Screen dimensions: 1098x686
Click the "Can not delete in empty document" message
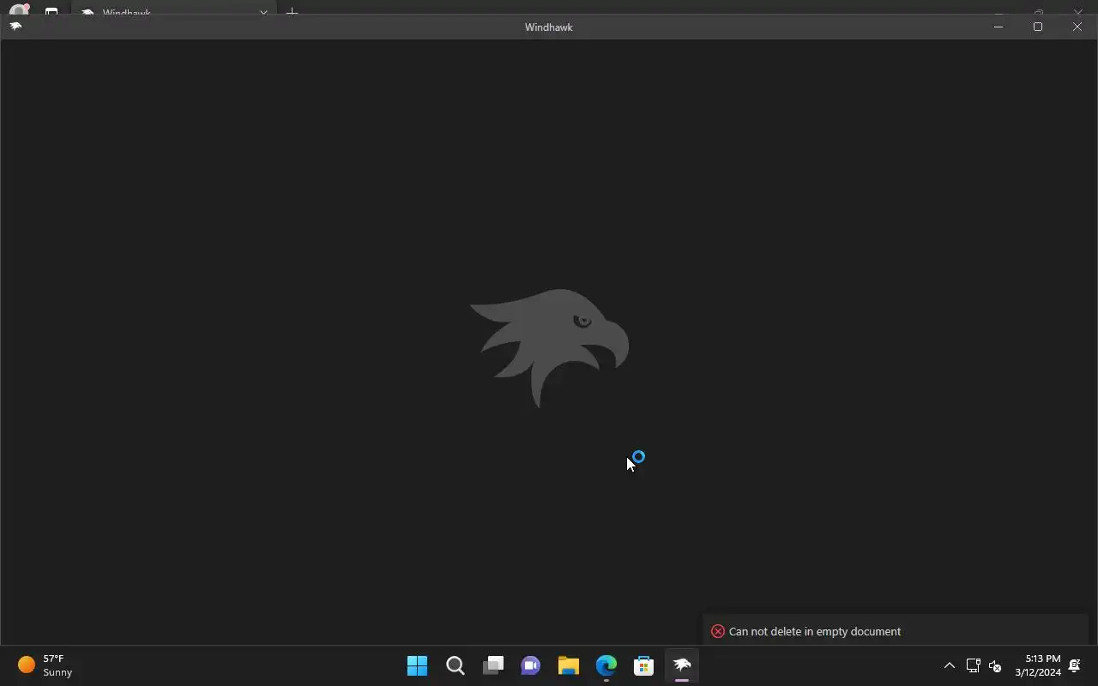click(x=815, y=631)
